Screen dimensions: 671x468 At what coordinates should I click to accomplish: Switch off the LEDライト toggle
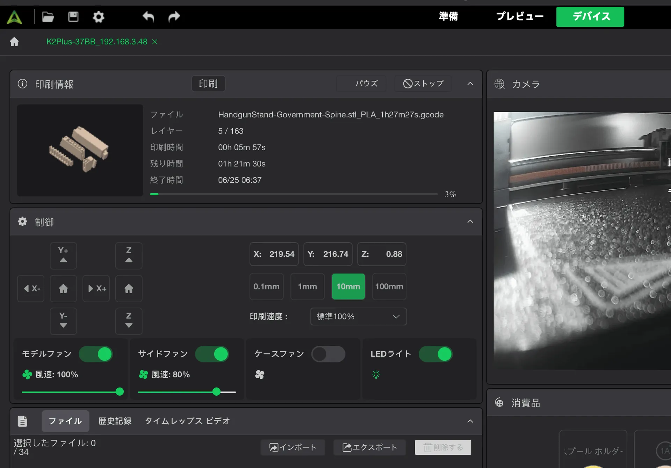[x=435, y=354]
